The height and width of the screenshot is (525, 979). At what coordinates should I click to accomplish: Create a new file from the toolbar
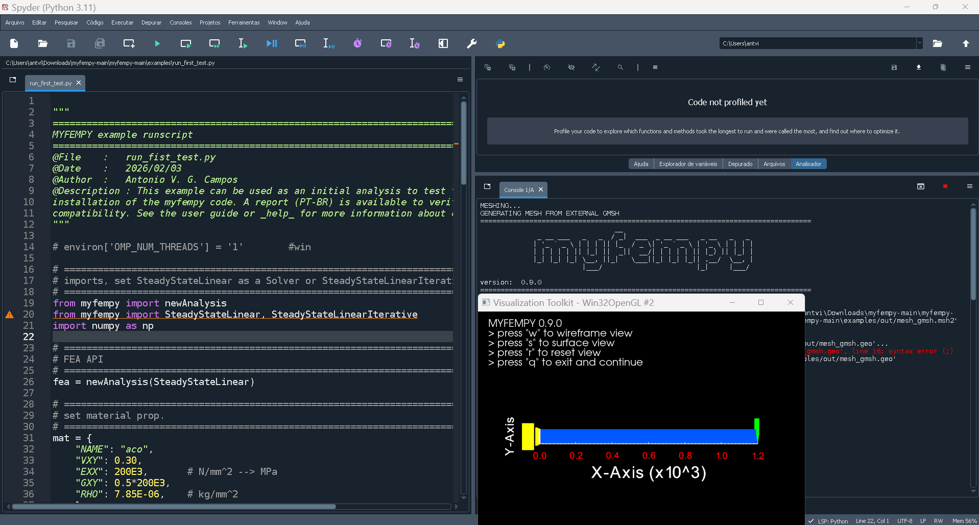[x=14, y=44]
